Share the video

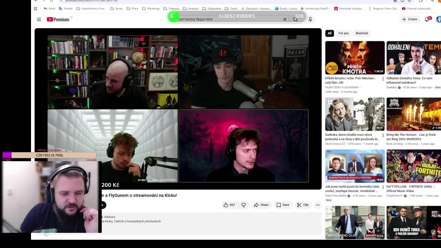(261, 205)
